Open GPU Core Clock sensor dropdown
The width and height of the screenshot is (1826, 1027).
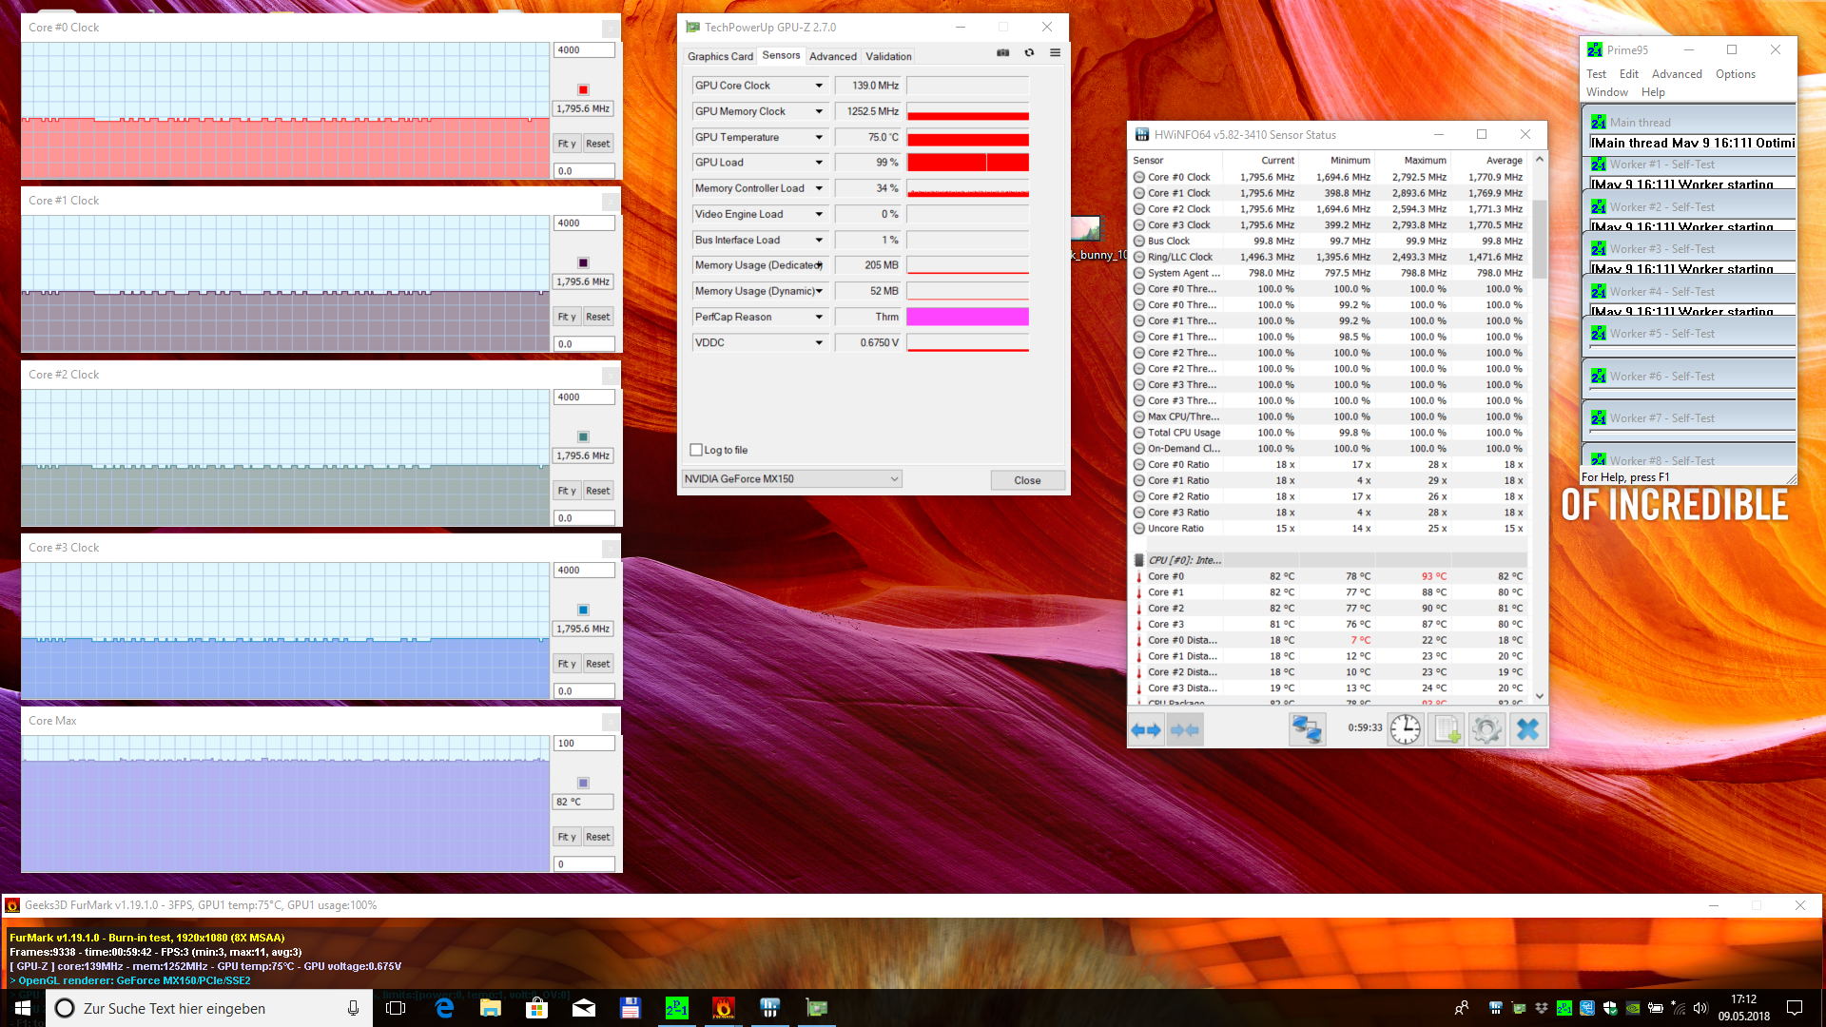[x=819, y=86]
